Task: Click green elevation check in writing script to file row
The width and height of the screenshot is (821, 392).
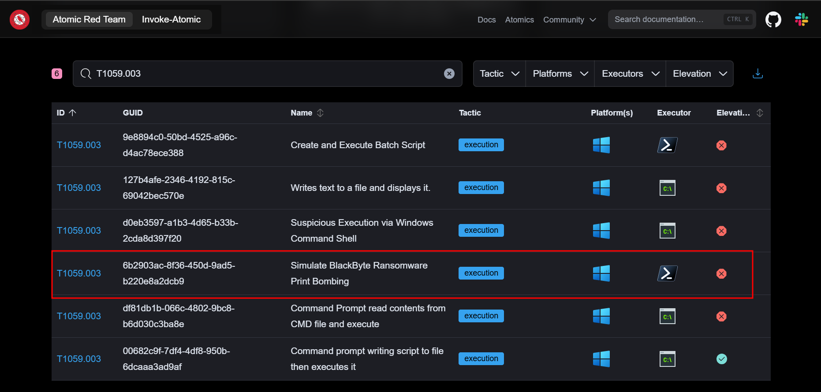Action: (721, 359)
